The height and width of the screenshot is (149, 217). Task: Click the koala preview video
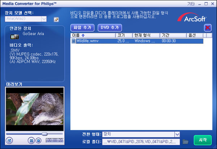click(35, 109)
